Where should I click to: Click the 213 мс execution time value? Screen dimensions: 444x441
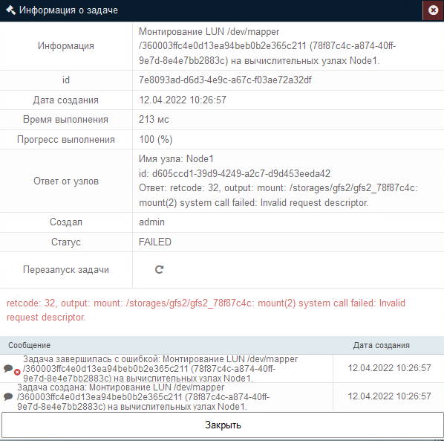[x=154, y=120]
